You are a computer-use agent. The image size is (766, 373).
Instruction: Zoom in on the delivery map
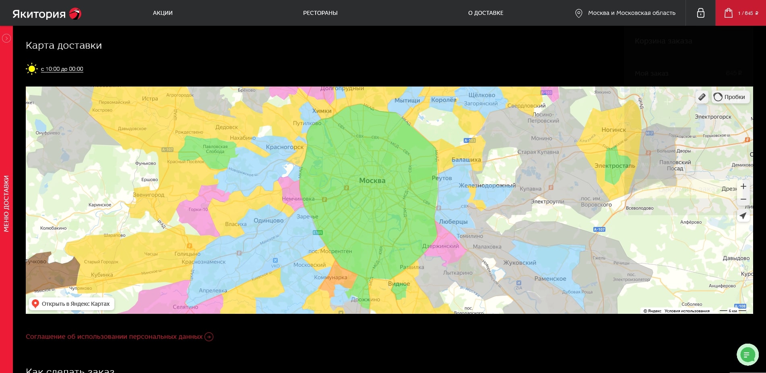click(x=743, y=186)
